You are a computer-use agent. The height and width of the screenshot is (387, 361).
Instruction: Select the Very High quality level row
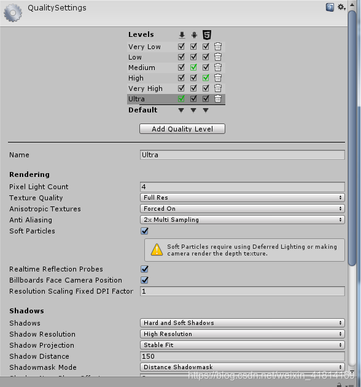click(176, 88)
